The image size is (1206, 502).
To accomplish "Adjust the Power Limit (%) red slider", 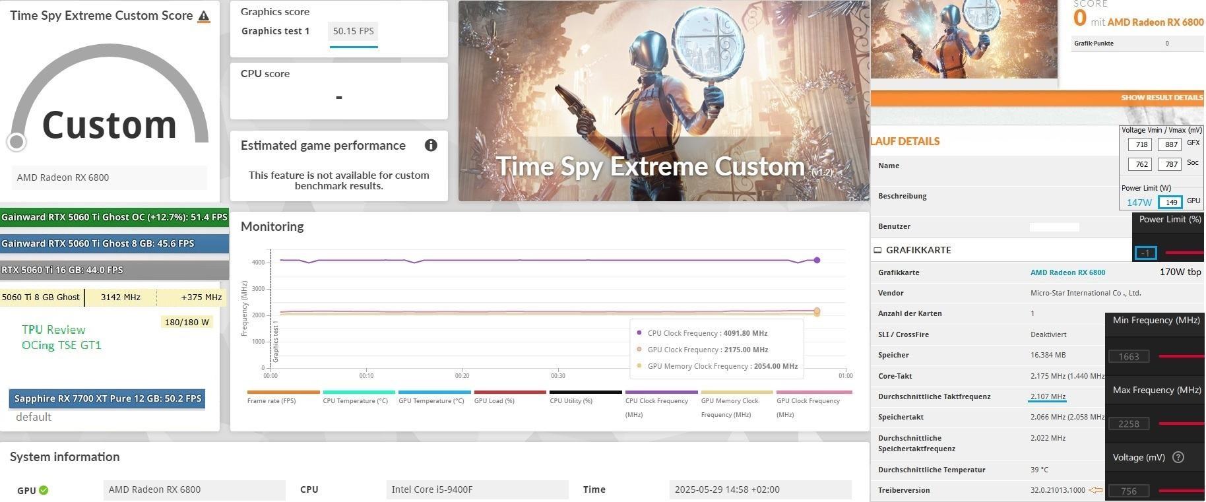I will click(x=1184, y=253).
